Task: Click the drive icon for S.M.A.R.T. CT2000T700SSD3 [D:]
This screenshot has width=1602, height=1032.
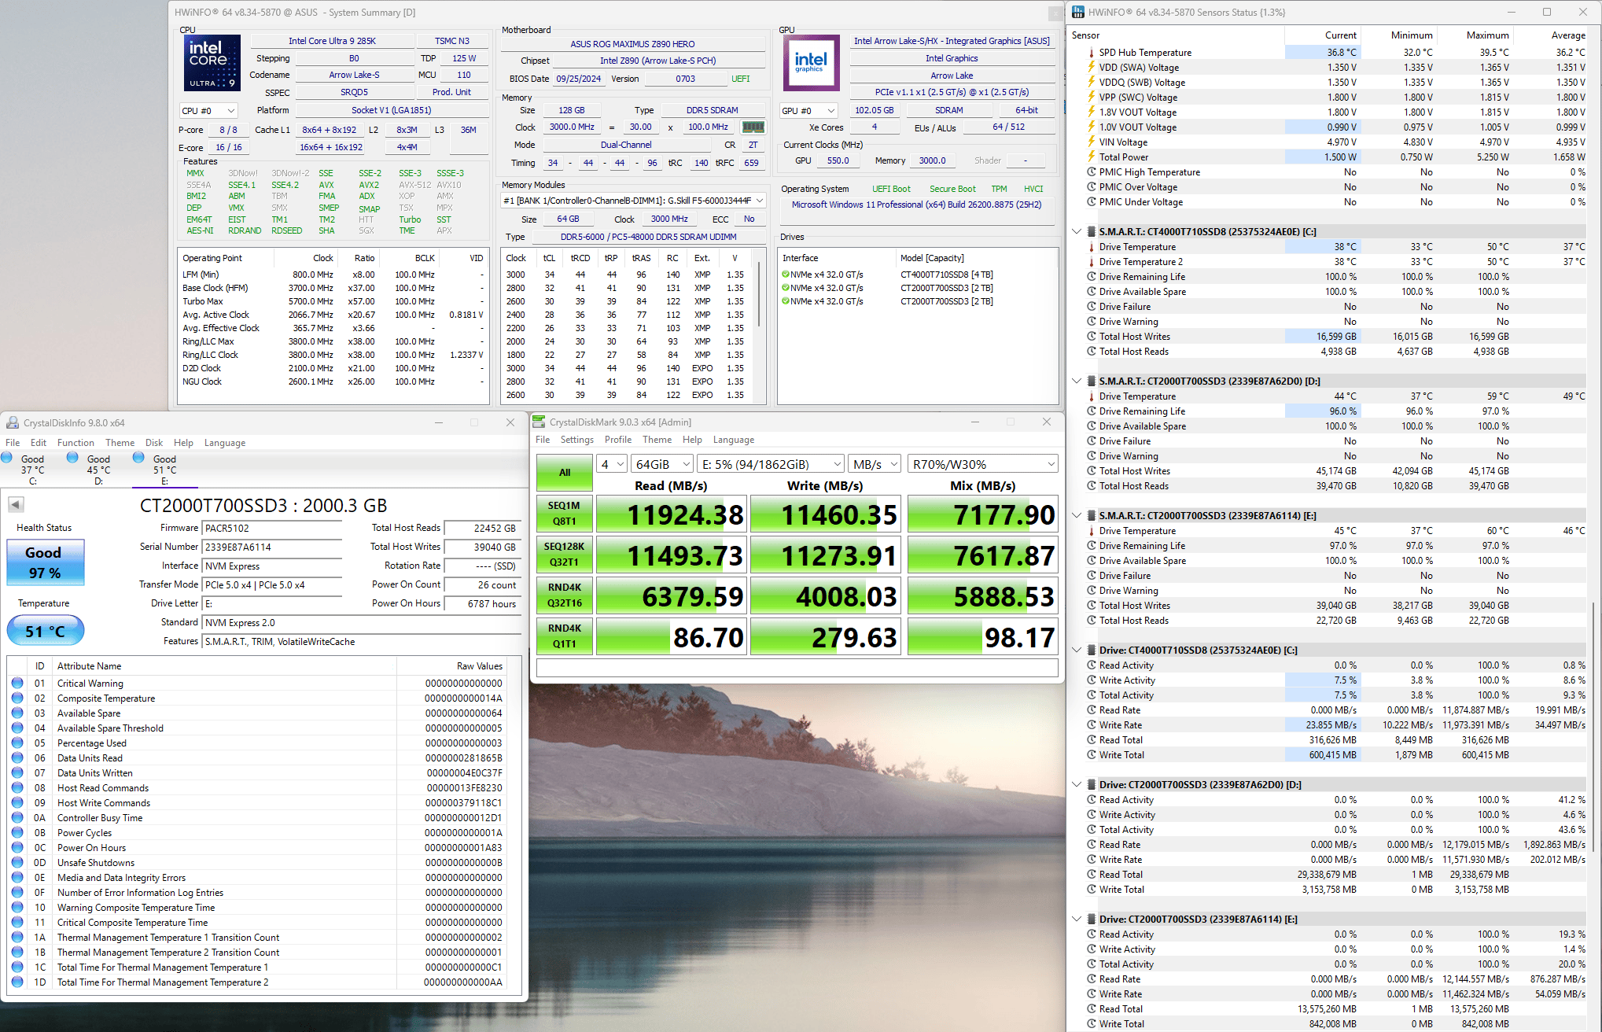Action: [1092, 381]
